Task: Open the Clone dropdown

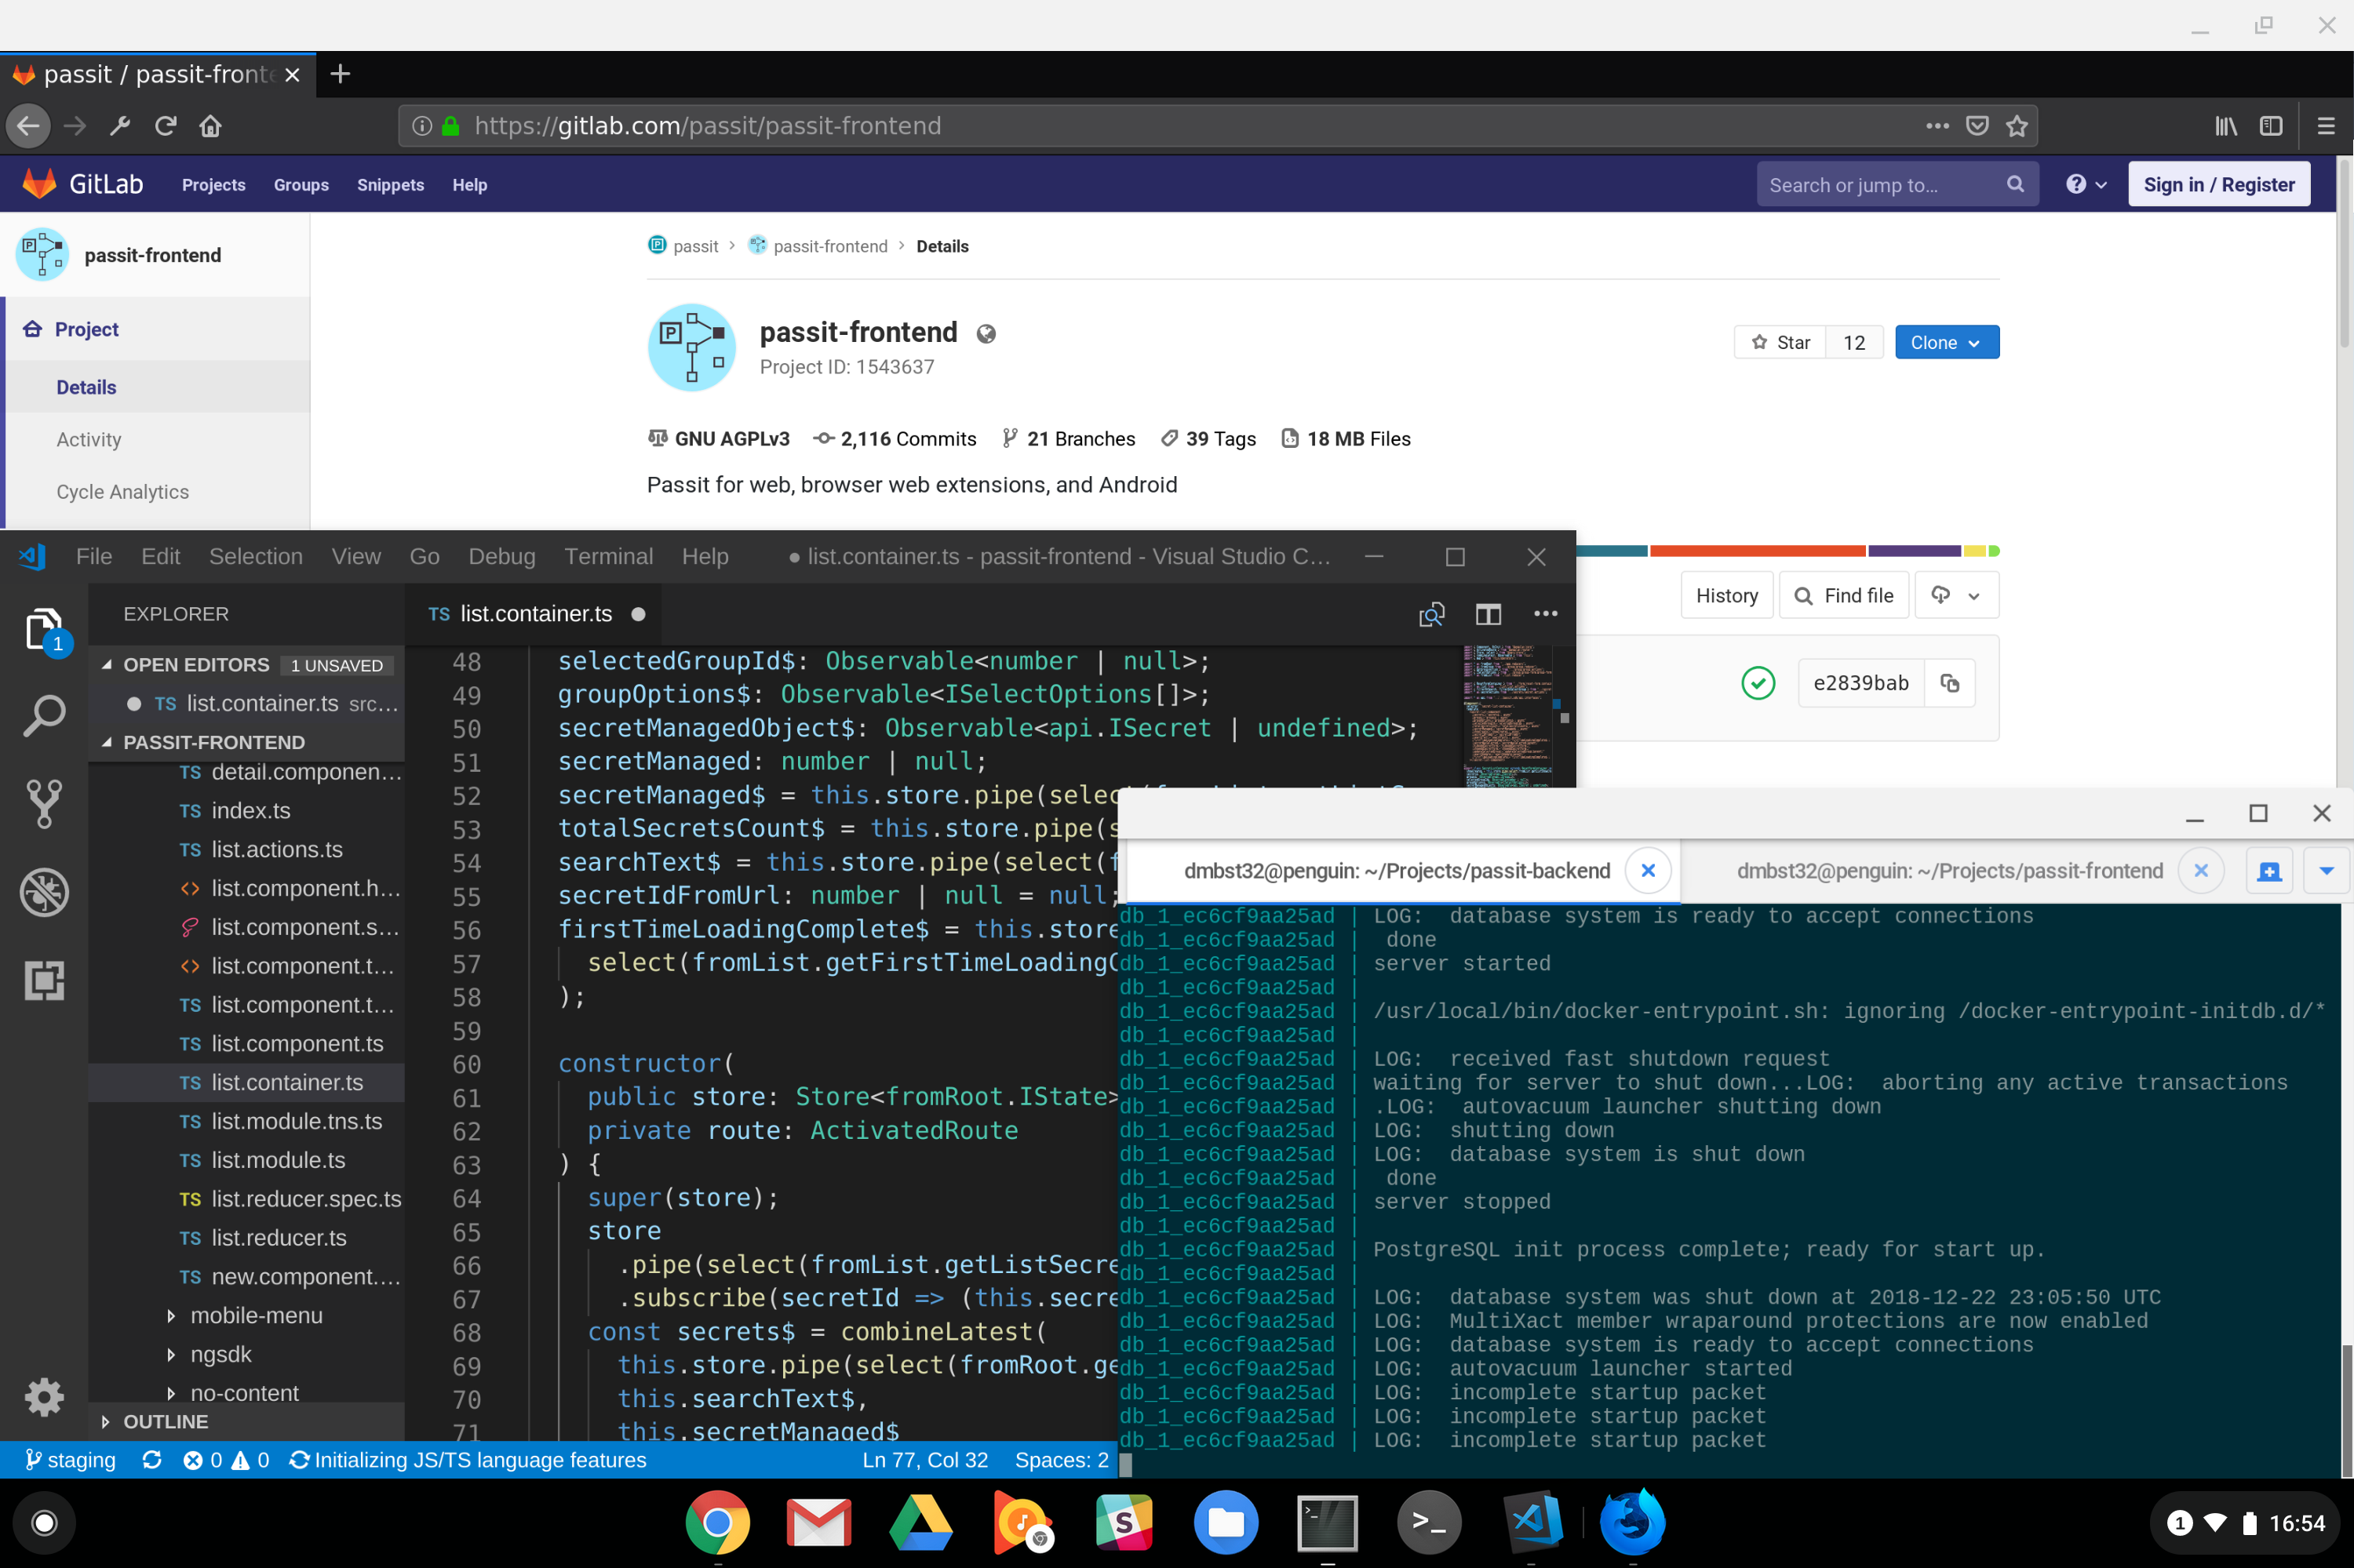Action: click(1947, 342)
